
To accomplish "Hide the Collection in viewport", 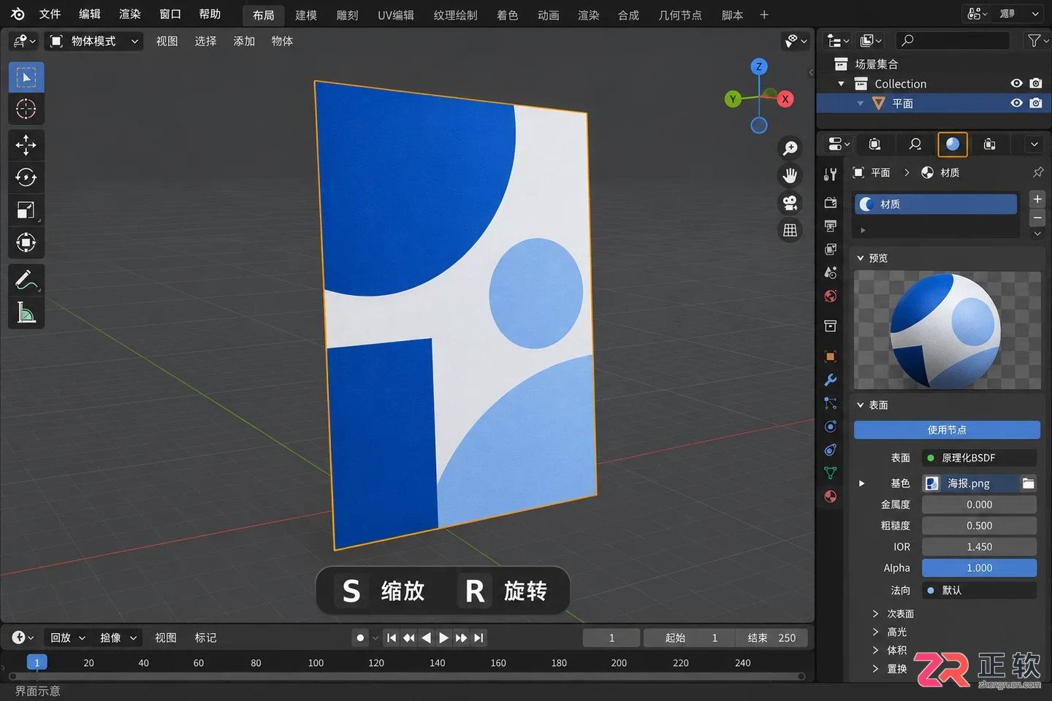I will (1016, 83).
